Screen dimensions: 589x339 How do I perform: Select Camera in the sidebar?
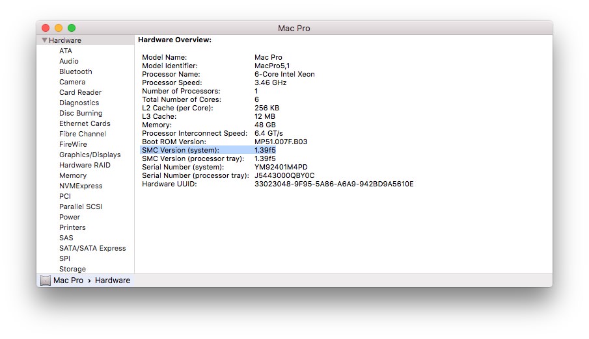tap(72, 82)
